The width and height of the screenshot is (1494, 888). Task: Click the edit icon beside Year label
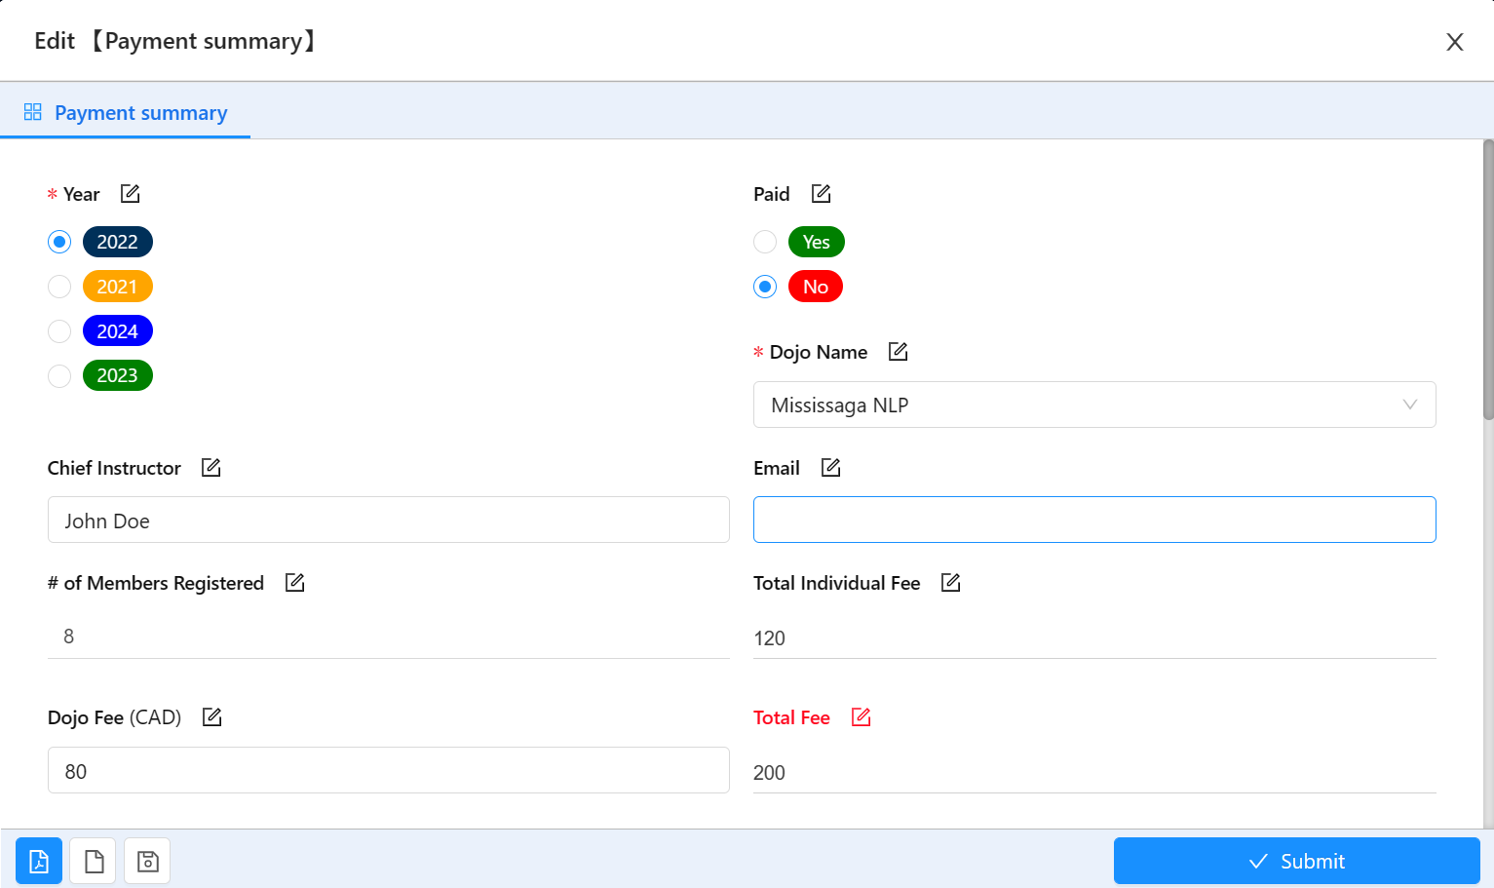click(x=131, y=193)
